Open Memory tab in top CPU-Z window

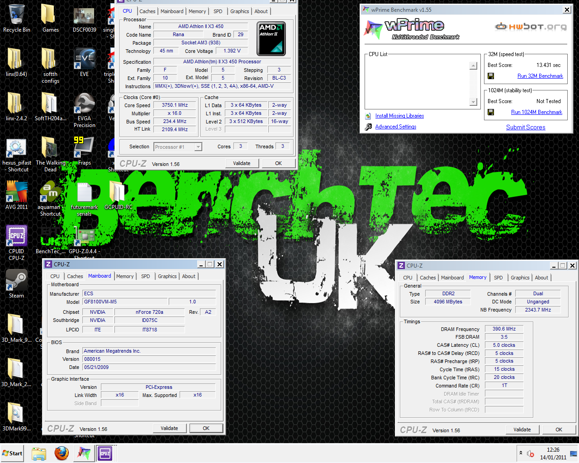[x=197, y=11]
